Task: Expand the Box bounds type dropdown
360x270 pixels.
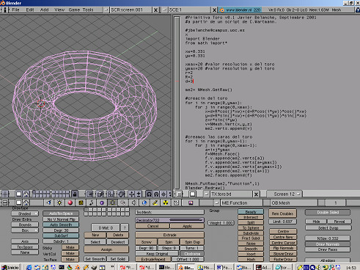Action: coord(25,230)
